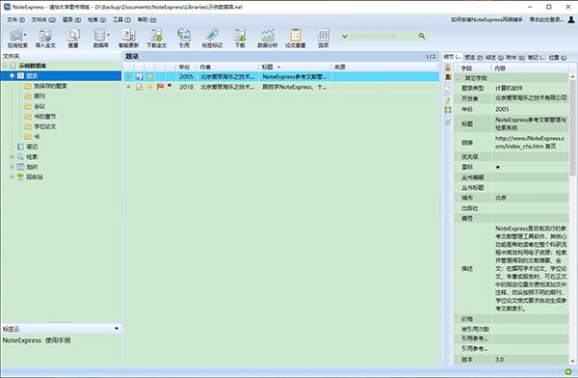Viewport: 578px width, 378px height.
Task: Open the 题录 (R) menu
Action: (x=72, y=19)
